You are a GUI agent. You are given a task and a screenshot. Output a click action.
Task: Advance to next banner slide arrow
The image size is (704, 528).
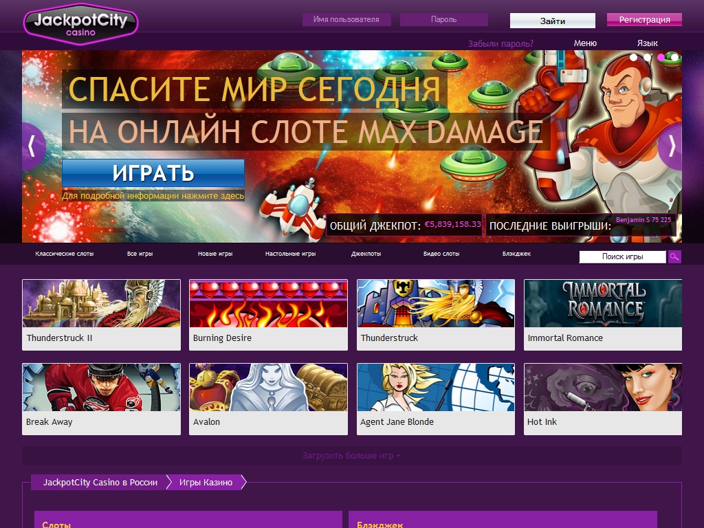coord(670,146)
